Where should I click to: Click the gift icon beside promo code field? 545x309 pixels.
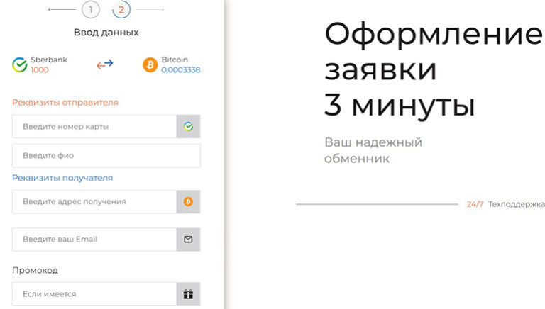(188, 294)
